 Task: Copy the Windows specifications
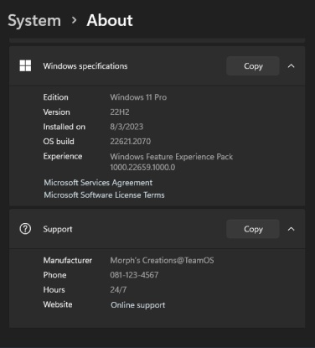coord(253,66)
